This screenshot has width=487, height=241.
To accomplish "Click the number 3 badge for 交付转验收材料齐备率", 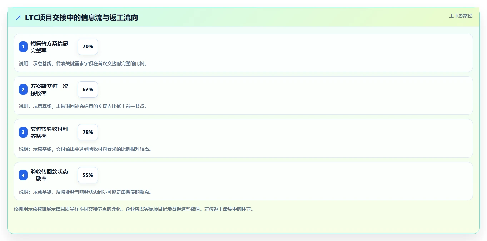I will 23,132.
